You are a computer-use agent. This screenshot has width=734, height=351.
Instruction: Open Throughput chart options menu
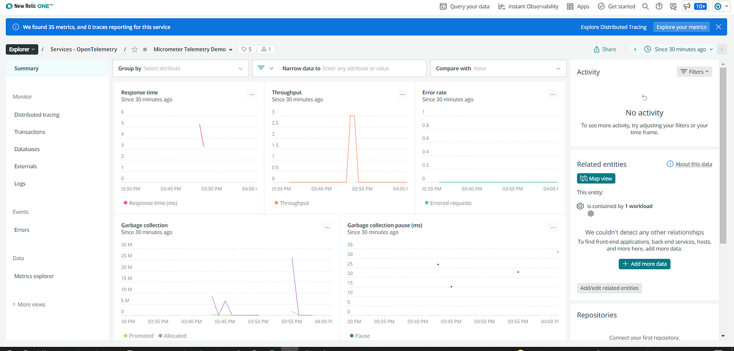[x=402, y=94]
